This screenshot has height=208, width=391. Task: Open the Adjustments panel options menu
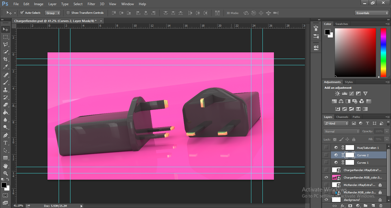pos(388,82)
